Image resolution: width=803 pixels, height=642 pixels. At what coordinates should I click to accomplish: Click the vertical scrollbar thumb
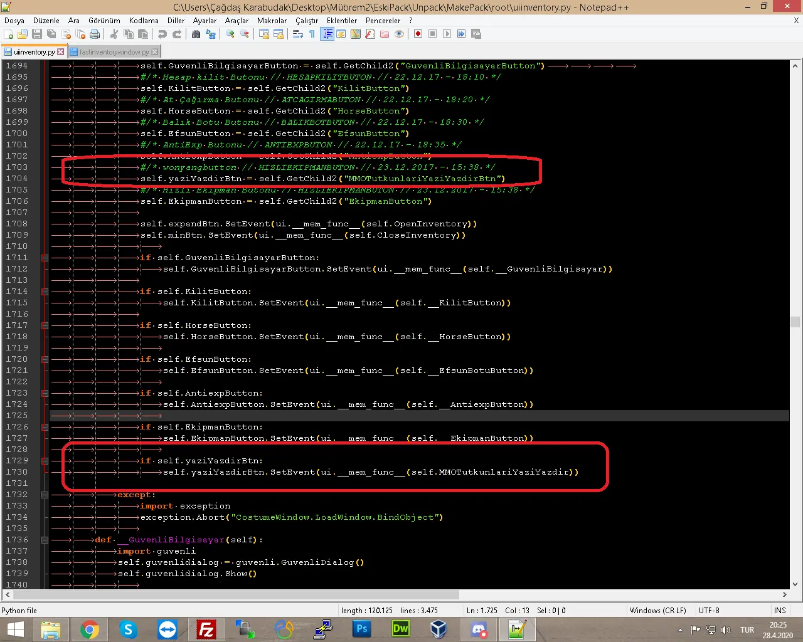(795, 322)
